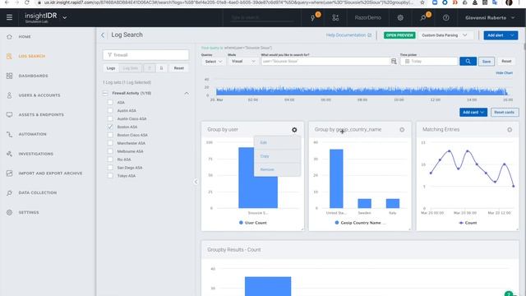Open the Giovanni Roberto account menu

point(490,17)
